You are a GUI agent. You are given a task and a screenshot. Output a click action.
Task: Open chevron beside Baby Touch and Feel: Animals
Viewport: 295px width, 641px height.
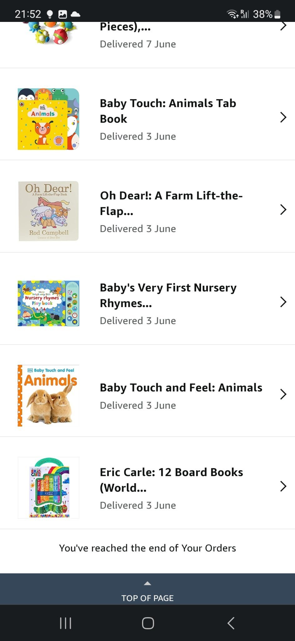click(x=283, y=394)
